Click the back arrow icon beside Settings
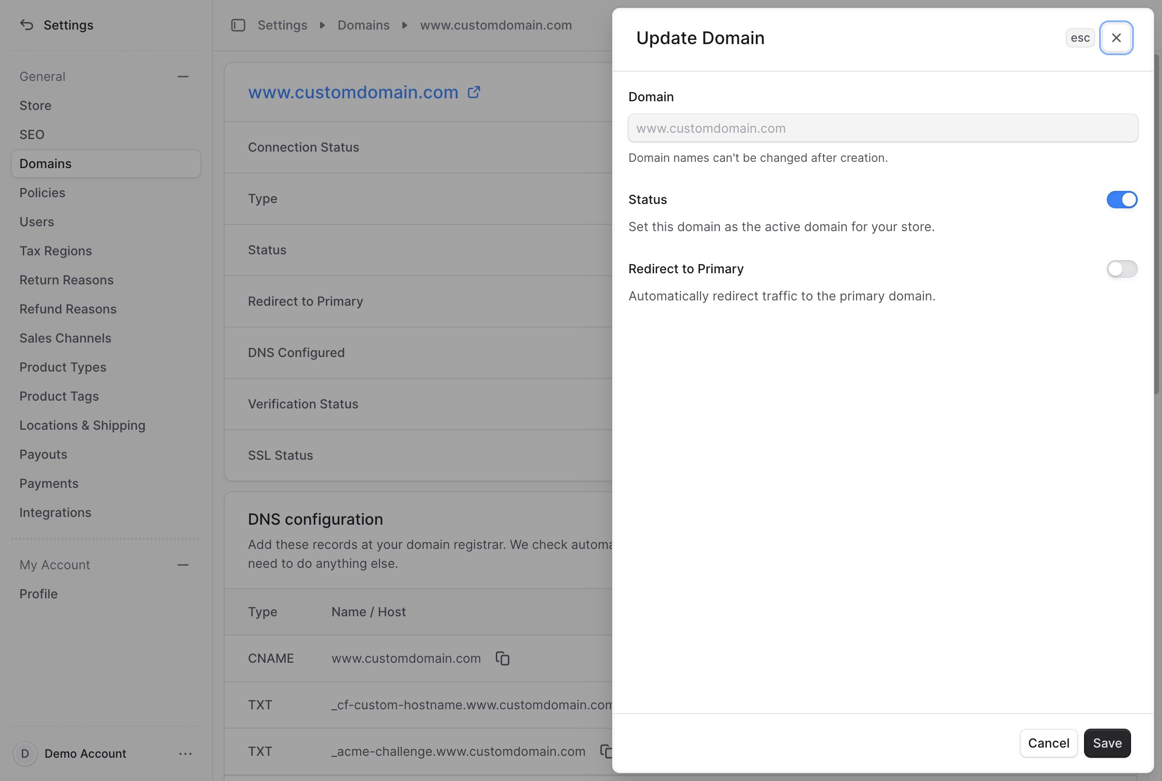Screen dimensions: 1162x781 point(26,25)
